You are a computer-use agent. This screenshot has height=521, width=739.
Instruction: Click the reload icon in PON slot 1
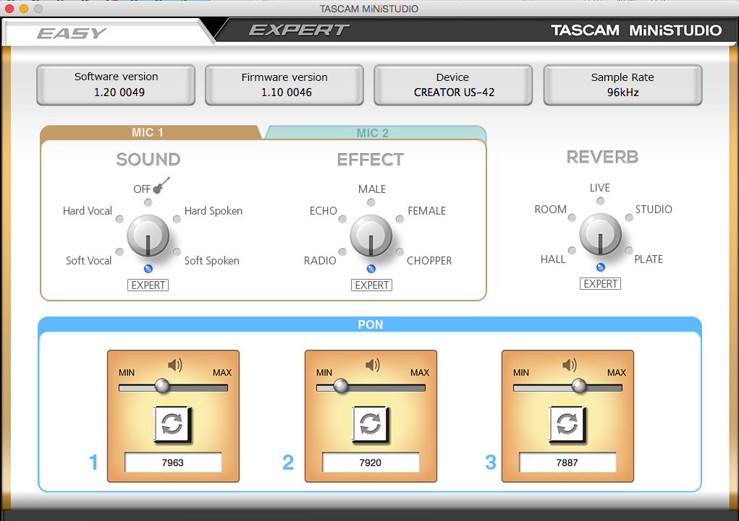tap(172, 424)
